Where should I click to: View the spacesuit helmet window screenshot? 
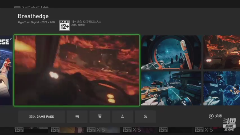click(171, 52)
